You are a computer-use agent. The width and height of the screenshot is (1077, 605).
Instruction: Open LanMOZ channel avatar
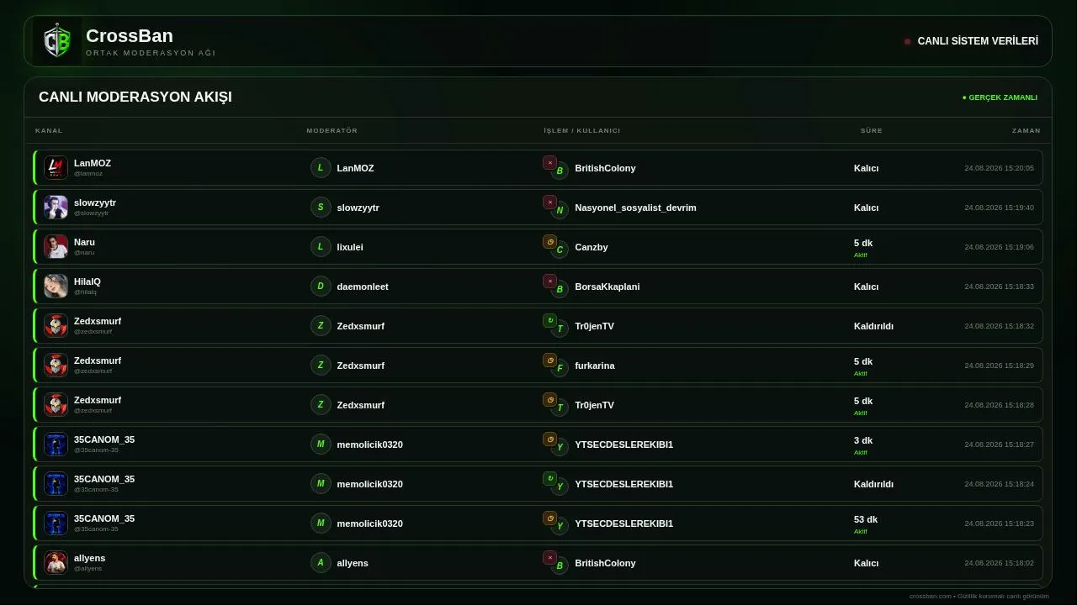[56, 168]
